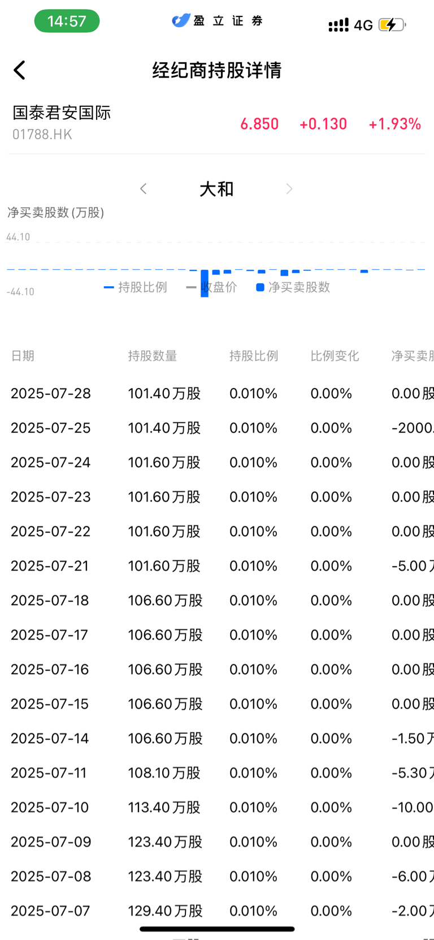The height and width of the screenshot is (940, 434).
Task: Tap the largest blue net-sell bar in chart
Action: click(205, 283)
